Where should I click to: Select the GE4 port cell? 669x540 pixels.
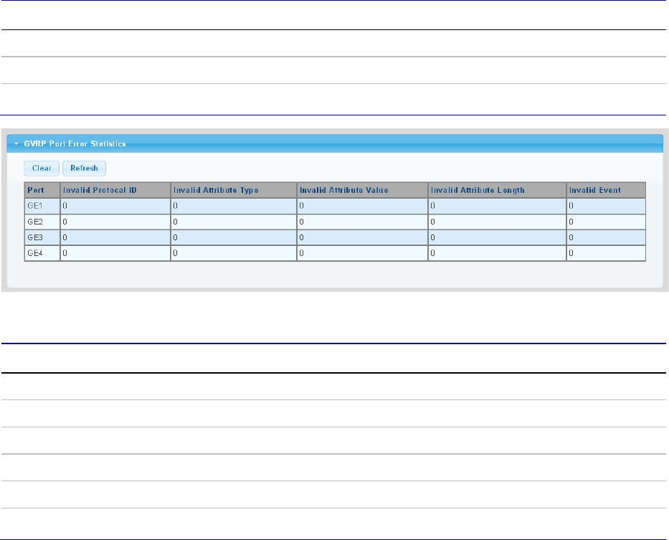pyautogui.click(x=42, y=253)
